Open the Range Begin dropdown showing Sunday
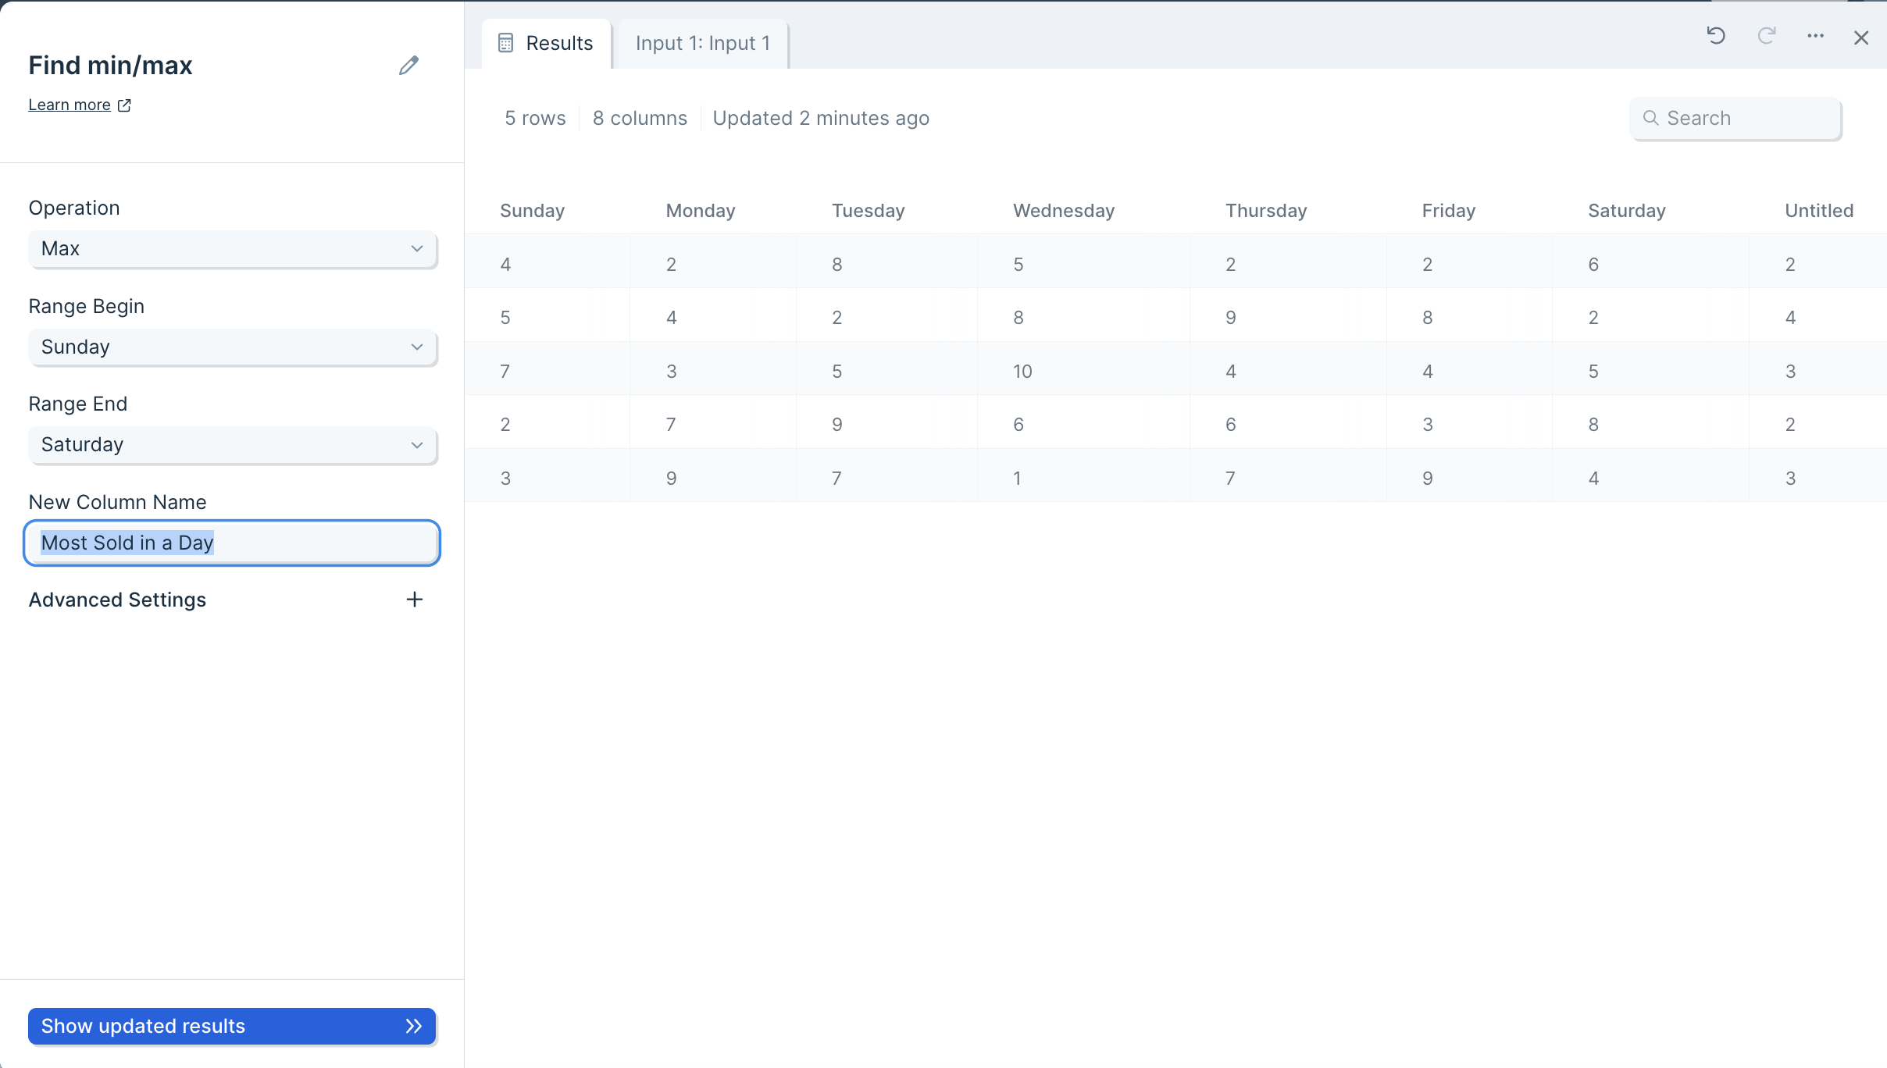 coord(233,347)
